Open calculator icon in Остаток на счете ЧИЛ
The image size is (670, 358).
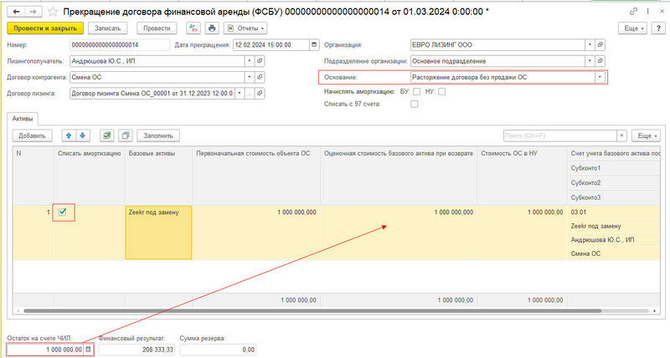coord(88,349)
